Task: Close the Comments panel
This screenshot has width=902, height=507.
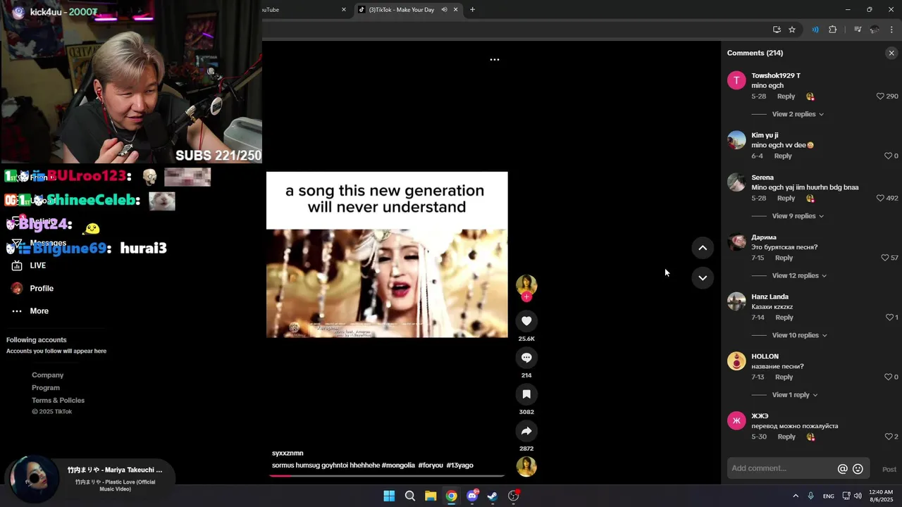Action: pyautogui.click(x=891, y=53)
